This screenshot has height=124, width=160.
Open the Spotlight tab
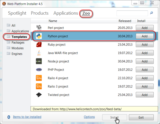pos(17,13)
